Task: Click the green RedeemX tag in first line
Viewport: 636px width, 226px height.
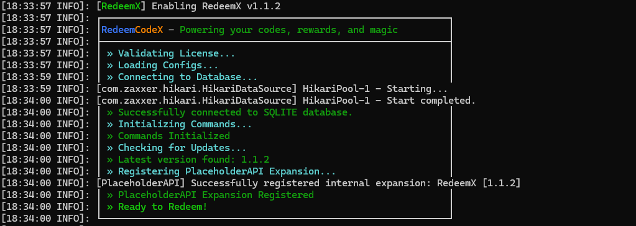Action: pyautogui.click(x=121, y=6)
